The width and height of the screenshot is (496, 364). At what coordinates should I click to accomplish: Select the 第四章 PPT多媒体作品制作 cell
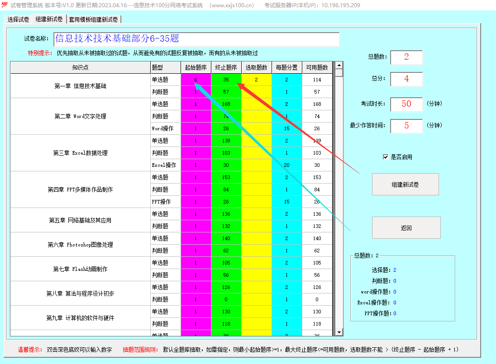(81, 189)
